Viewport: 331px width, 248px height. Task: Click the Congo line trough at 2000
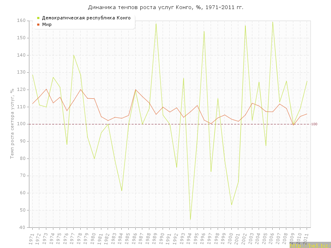[x=231, y=205]
